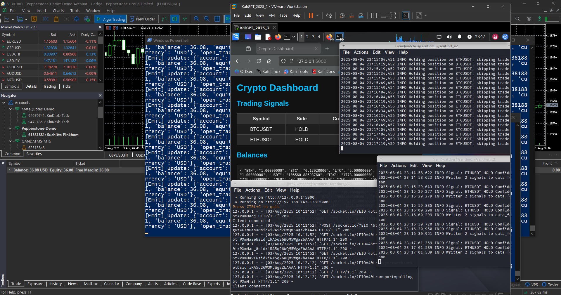561x295 pixels.
Task: Switch chart to bar chart mode
Action: (164, 19)
